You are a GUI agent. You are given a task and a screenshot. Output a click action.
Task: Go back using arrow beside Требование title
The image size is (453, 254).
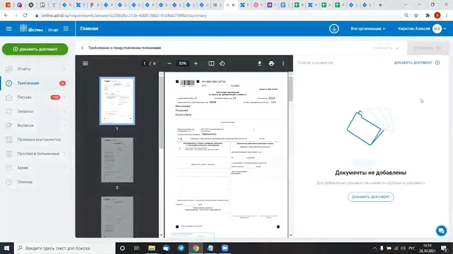tap(82, 48)
